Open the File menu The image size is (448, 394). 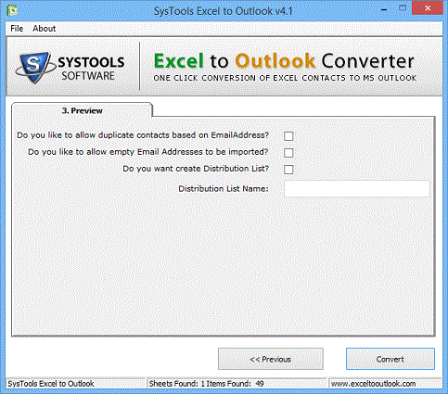click(17, 29)
